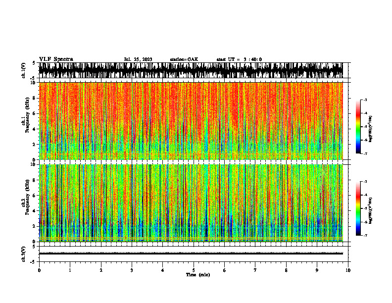Image resolution: width=392 pixels, height=303 pixels.
Task: Select the start UT time text
Action: (239, 59)
